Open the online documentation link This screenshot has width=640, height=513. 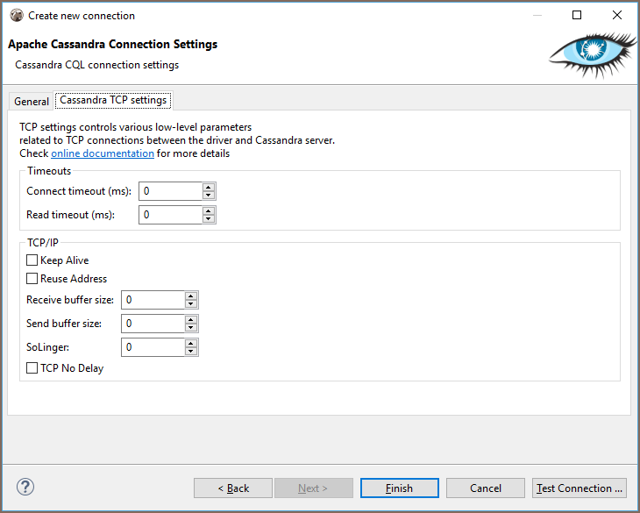[103, 153]
